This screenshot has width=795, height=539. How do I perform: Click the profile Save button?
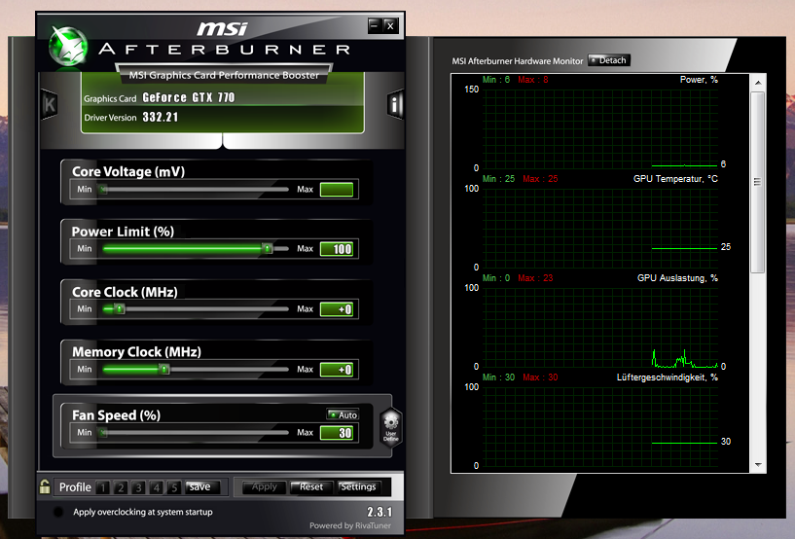(201, 486)
